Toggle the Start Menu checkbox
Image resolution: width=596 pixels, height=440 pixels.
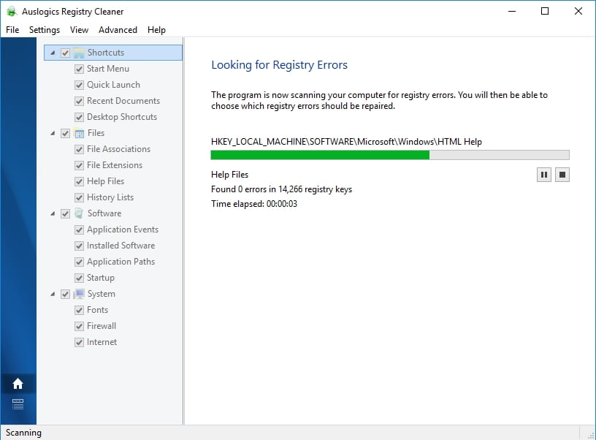click(x=79, y=69)
